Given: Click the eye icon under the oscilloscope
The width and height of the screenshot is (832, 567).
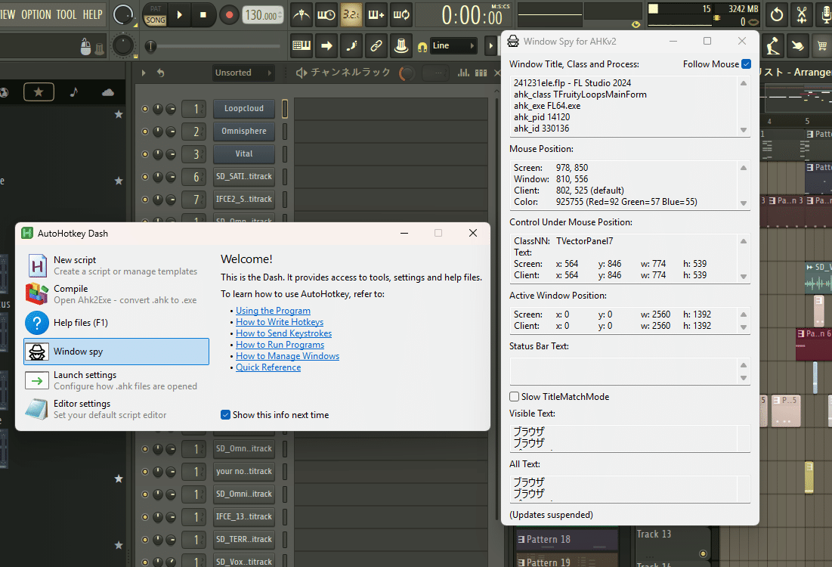Looking at the screenshot, I should (636, 24).
